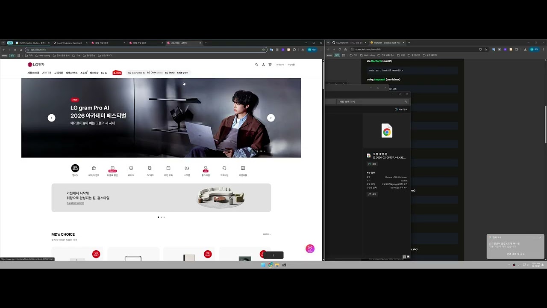Open the 고객지원 headset shortcut icon
This screenshot has width=547, height=308.
click(x=224, y=168)
